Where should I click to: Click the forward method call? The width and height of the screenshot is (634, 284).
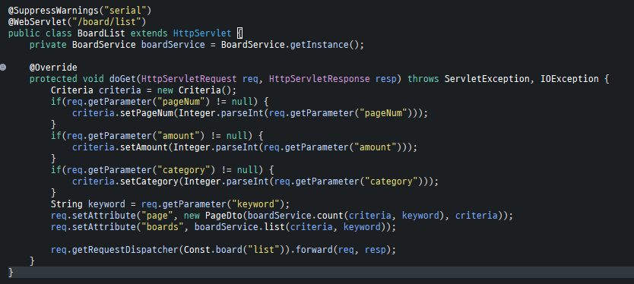click(x=314, y=250)
